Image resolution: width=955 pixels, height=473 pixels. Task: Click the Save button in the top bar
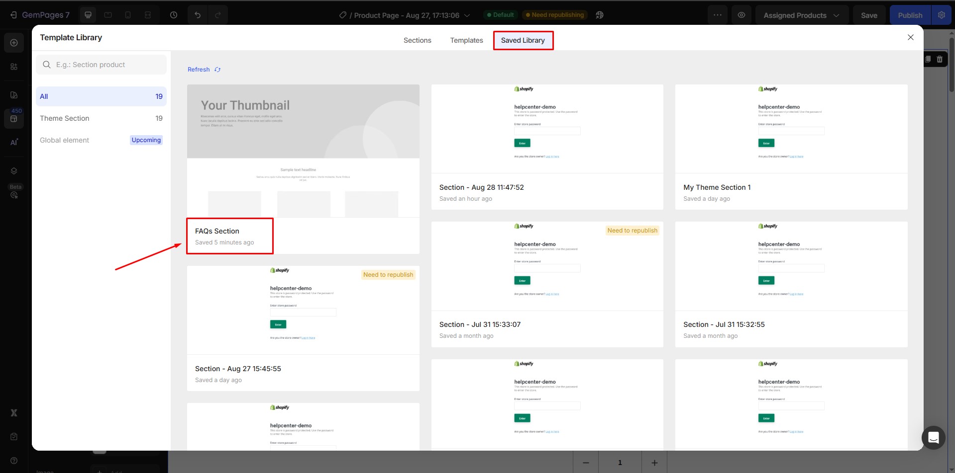(x=868, y=15)
